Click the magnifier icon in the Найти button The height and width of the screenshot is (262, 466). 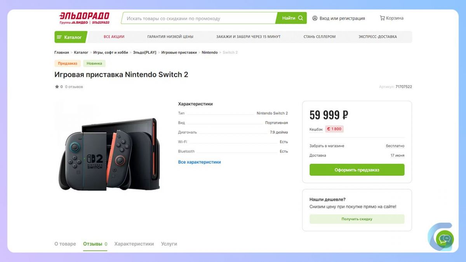coord(300,18)
